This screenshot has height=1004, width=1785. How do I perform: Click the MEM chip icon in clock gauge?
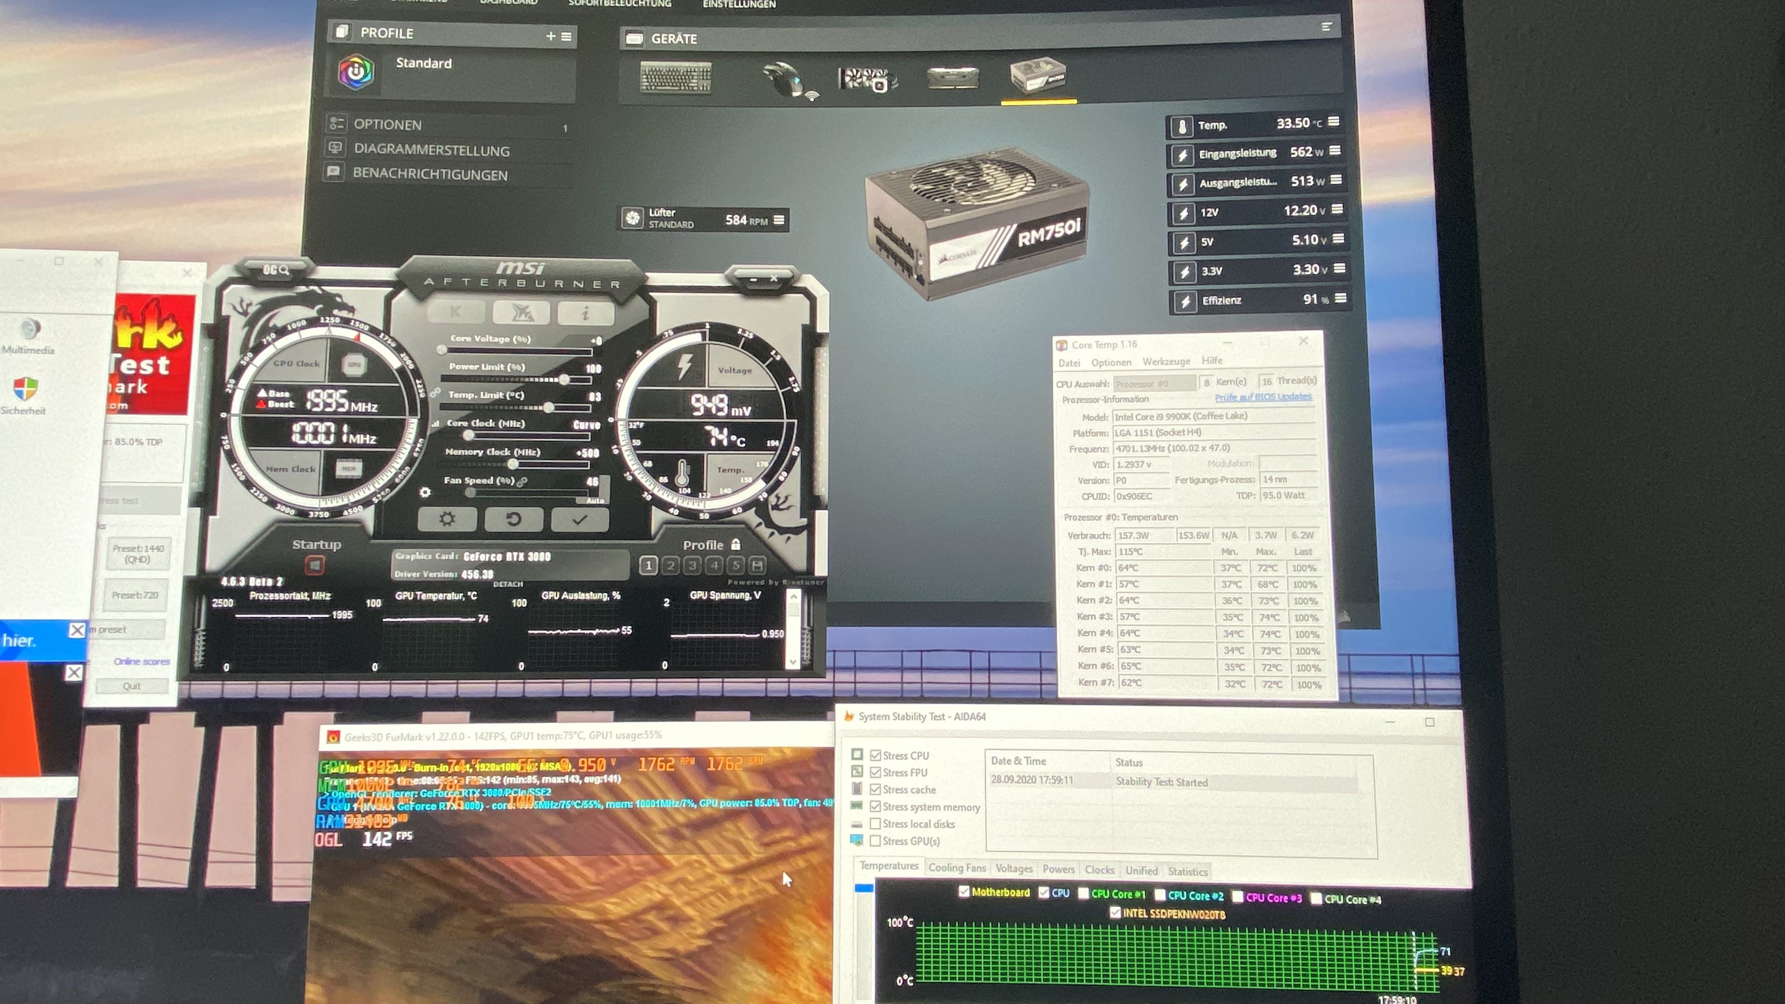(348, 469)
